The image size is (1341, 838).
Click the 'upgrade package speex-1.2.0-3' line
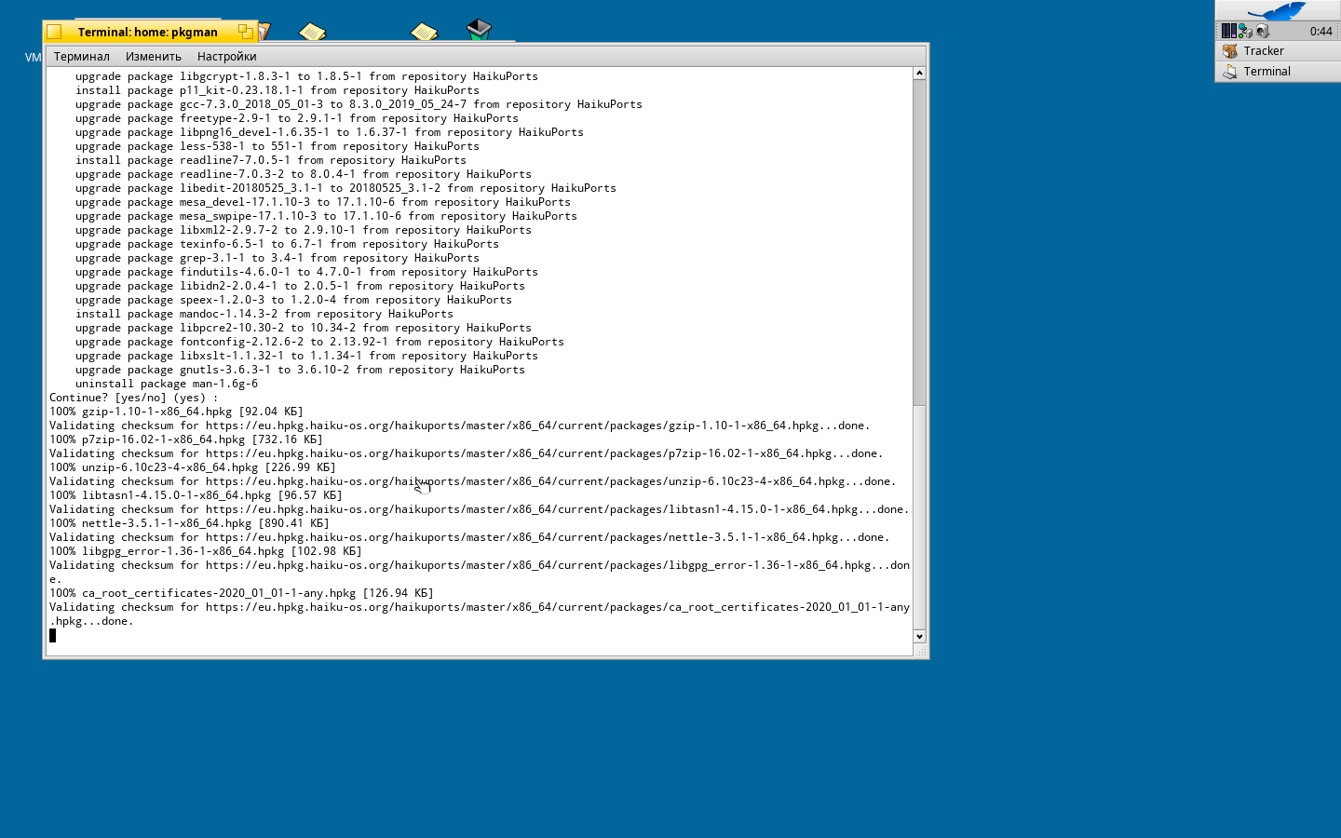tap(293, 300)
